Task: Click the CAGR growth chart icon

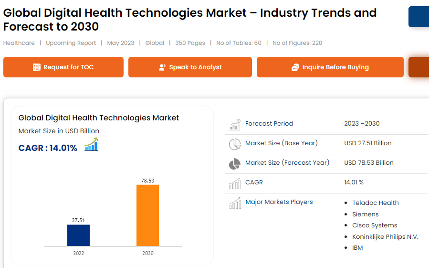Action: pos(91,144)
